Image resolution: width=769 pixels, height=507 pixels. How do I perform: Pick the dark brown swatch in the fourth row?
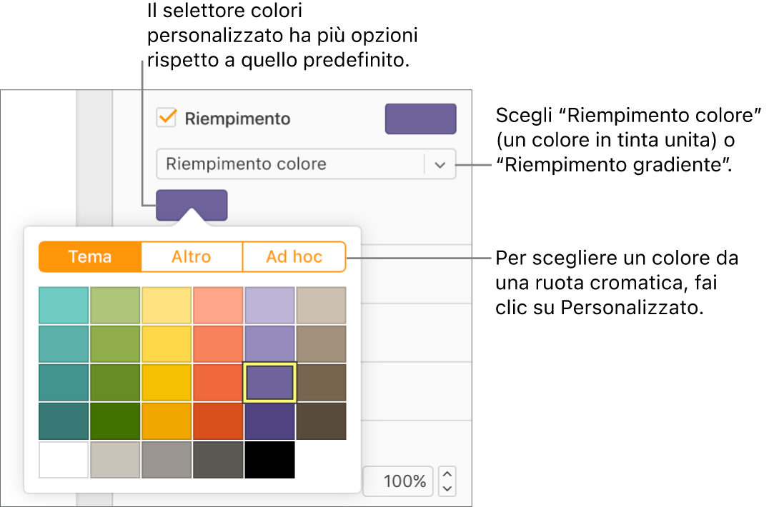point(321,421)
